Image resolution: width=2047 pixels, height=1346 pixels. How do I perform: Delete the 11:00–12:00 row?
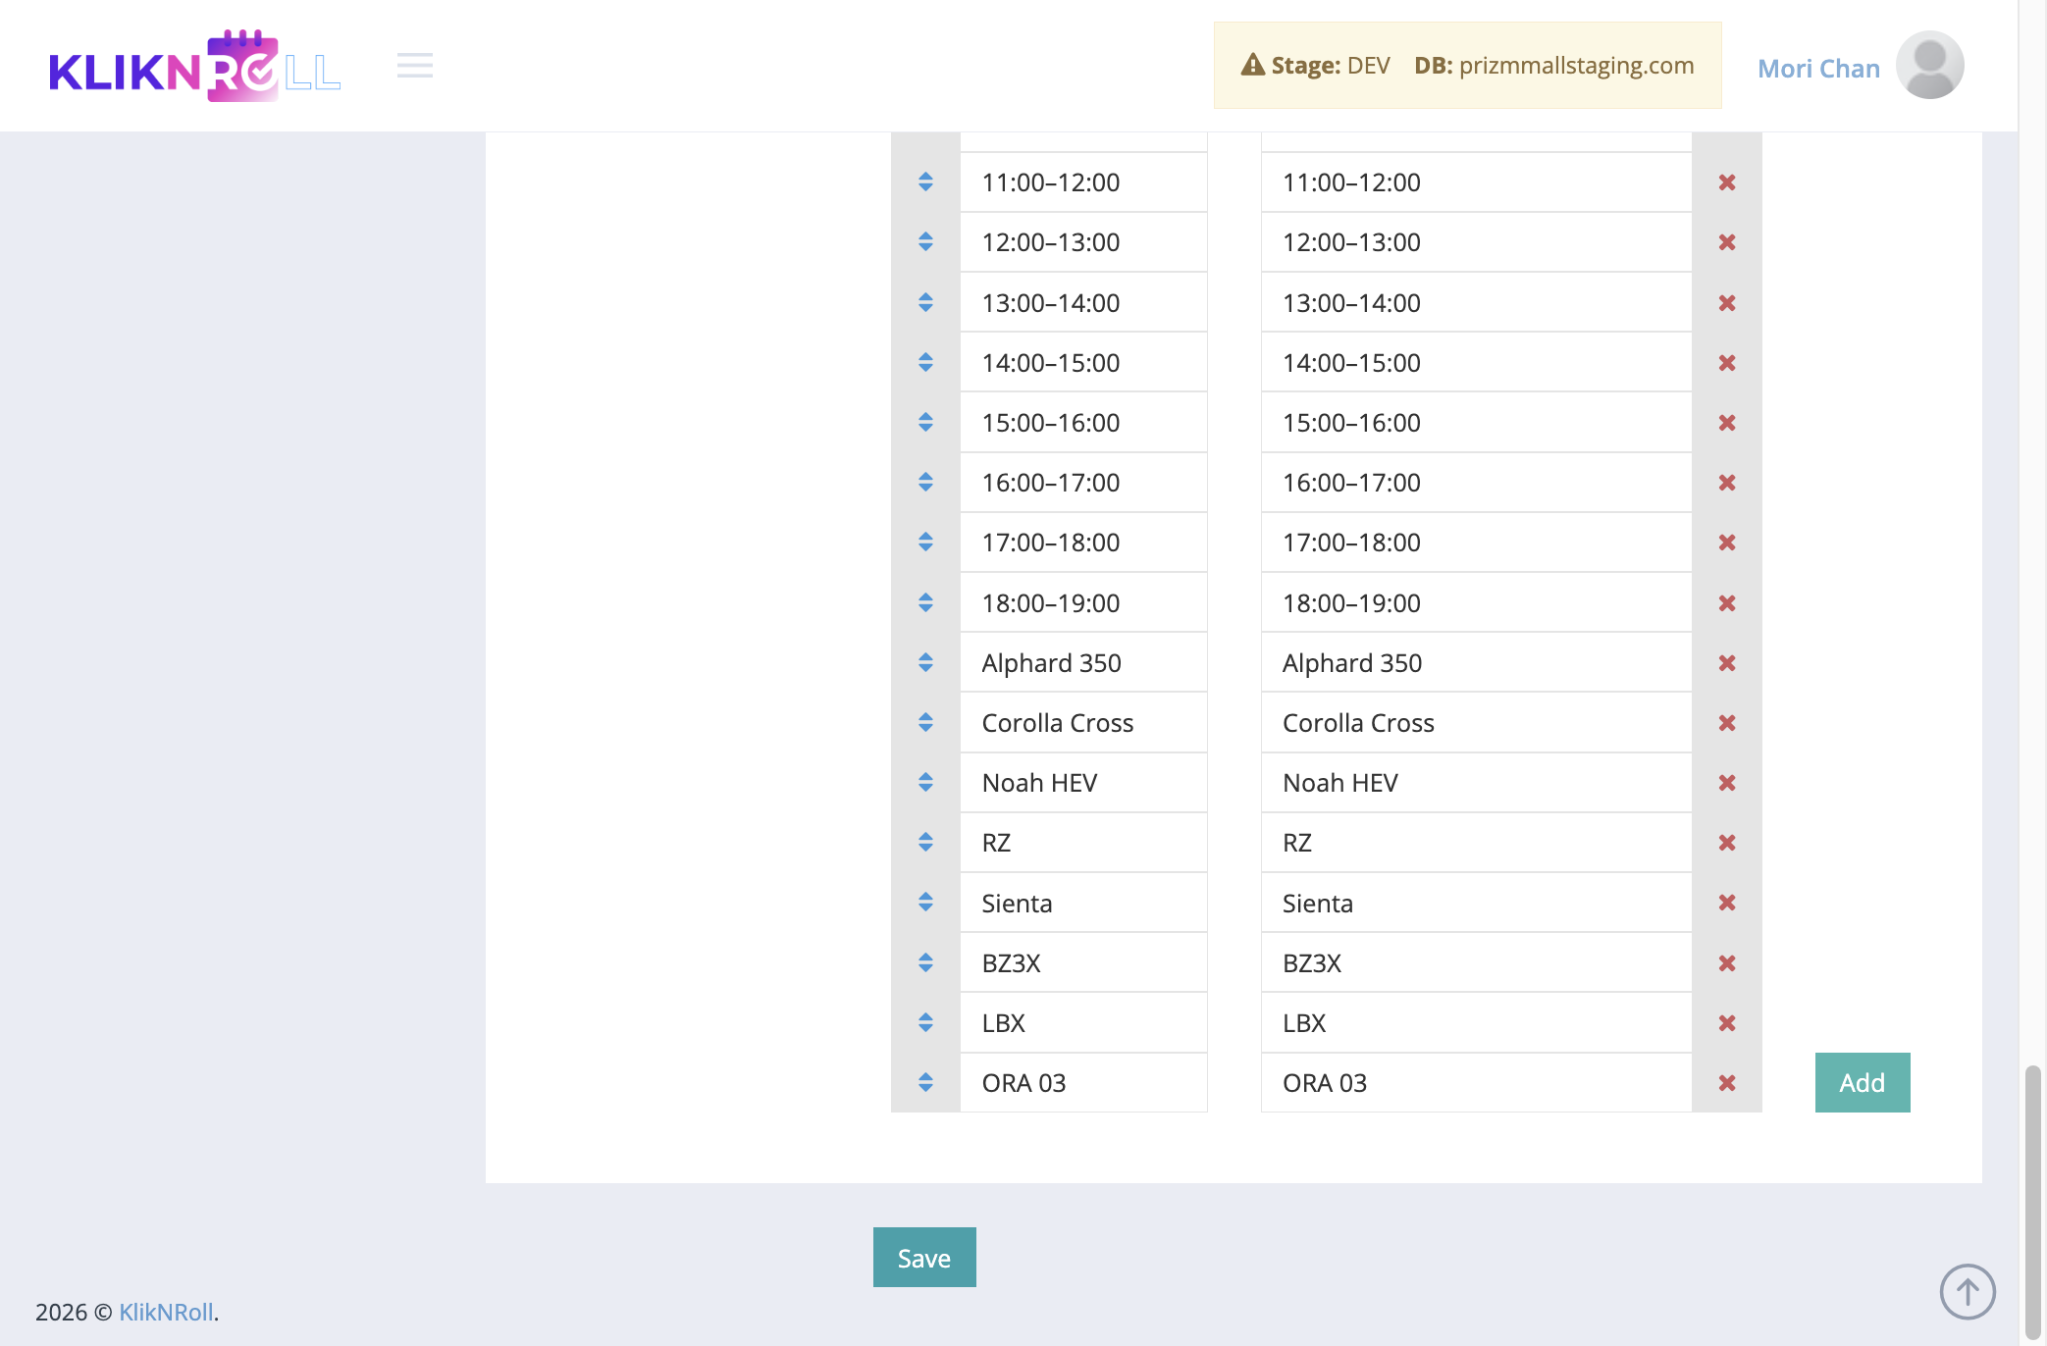tap(1727, 182)
